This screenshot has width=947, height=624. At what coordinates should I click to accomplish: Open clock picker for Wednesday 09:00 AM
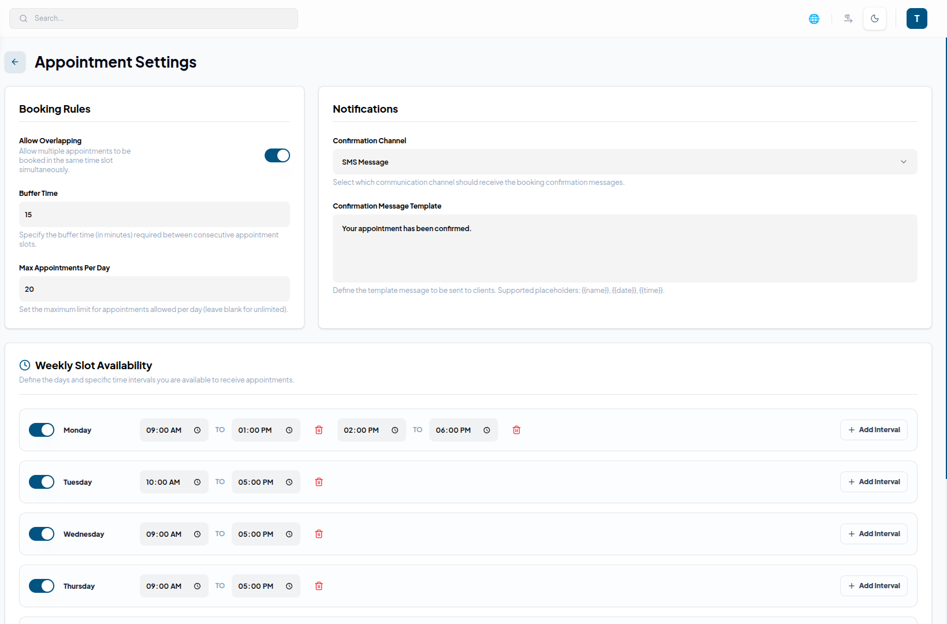tap(197, 534)
